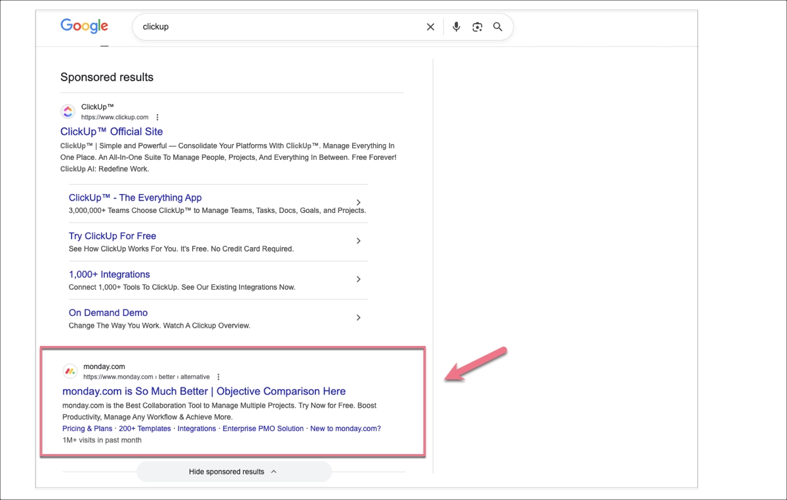Image resolution: width=787 pixels, height=500 pixels.
Task: Follow the 200+ Templates sitelink
Action: coord(145,429)
